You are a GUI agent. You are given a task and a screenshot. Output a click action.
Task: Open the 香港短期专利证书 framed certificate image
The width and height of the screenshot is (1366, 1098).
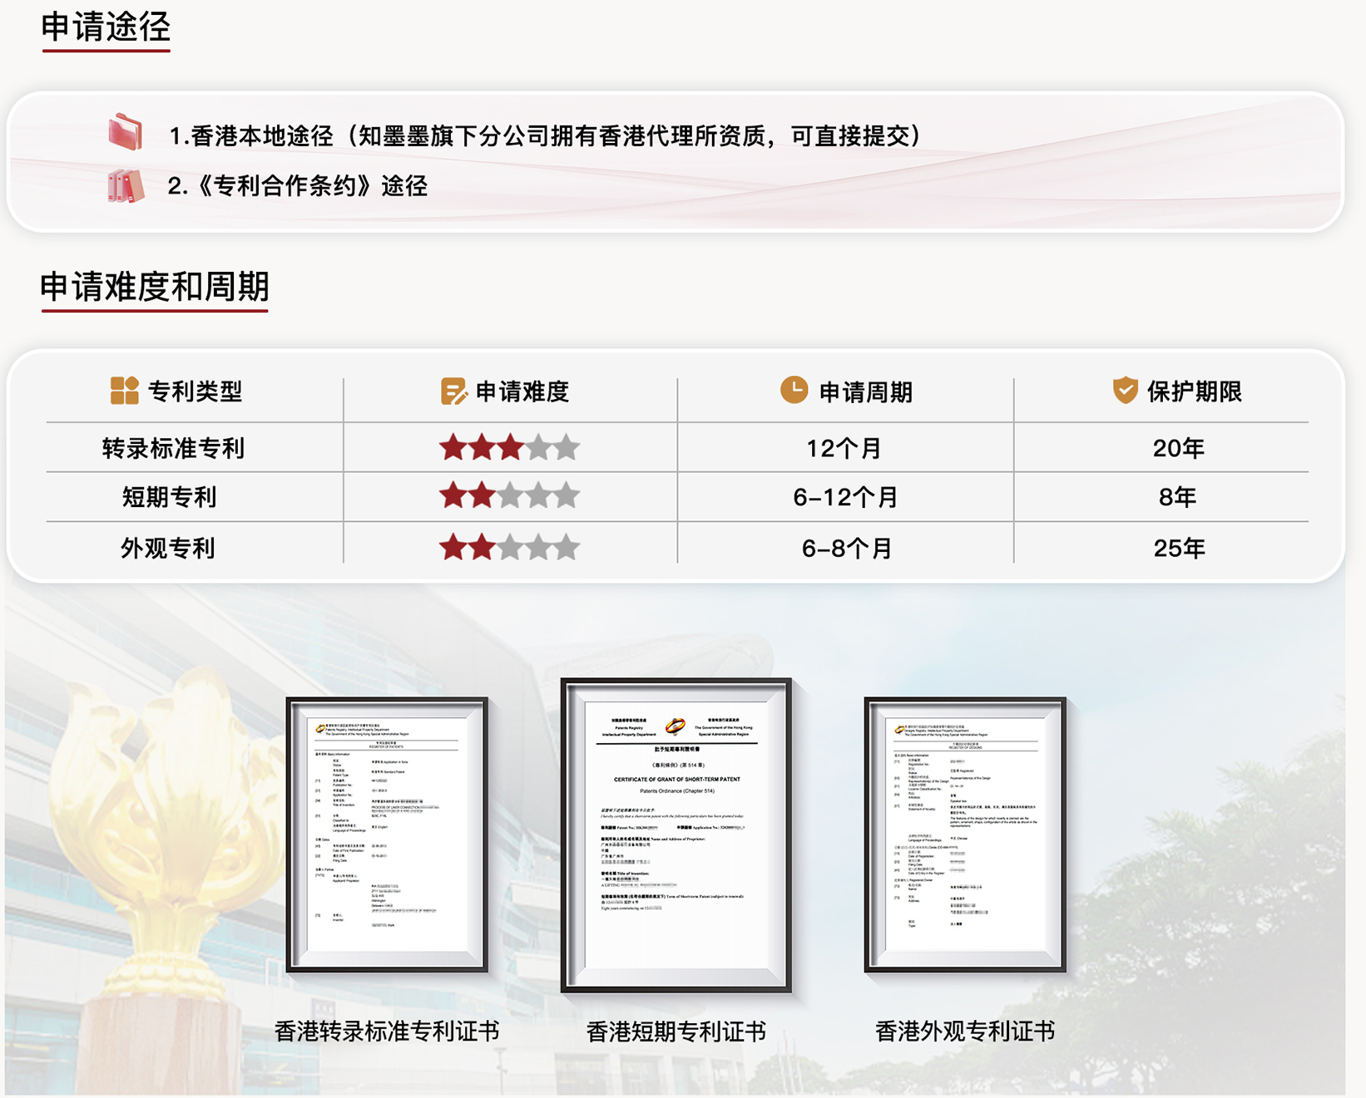click(676, 835)
